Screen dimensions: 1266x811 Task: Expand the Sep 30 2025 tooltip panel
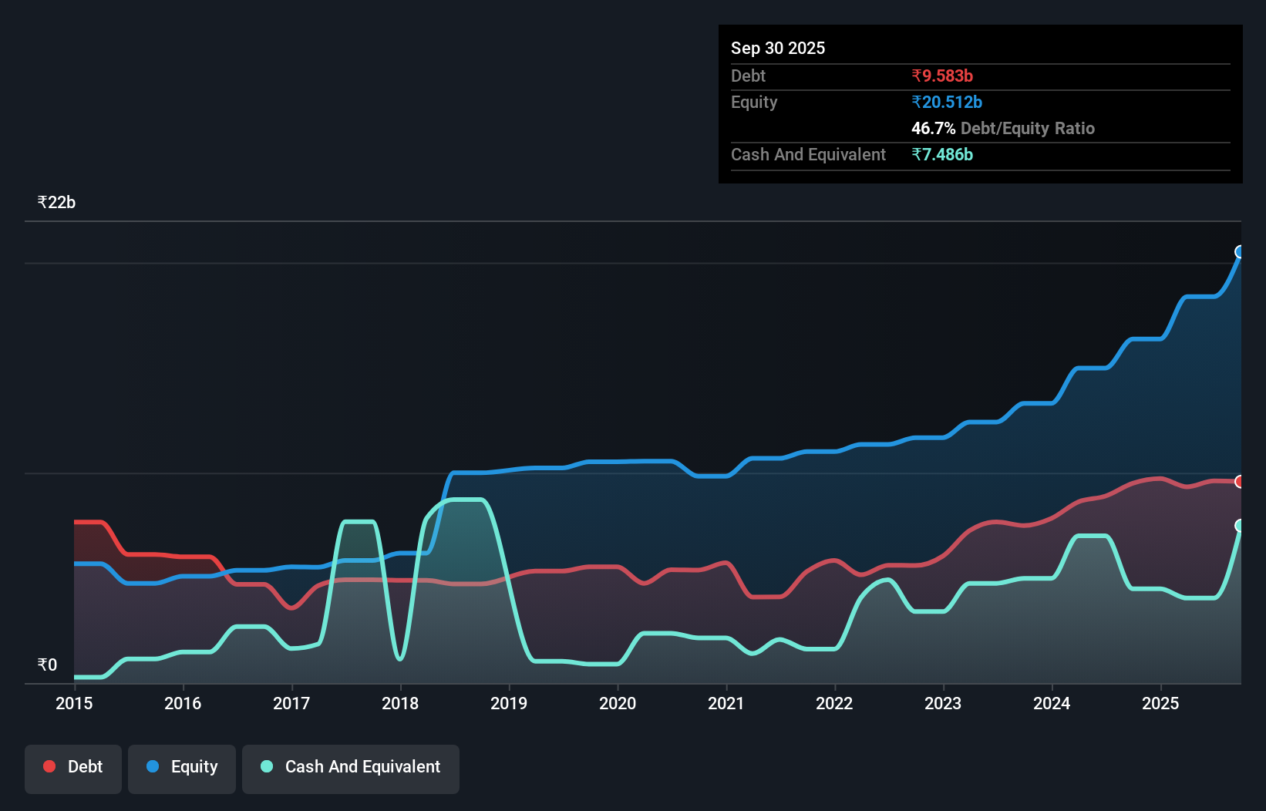coord(778,48)
